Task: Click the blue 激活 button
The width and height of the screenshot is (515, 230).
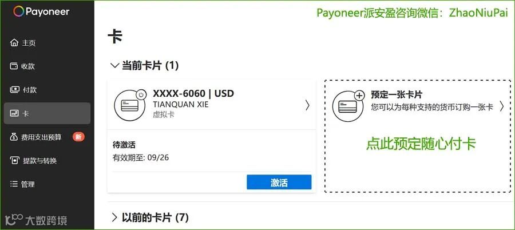Action: (279, 183)
